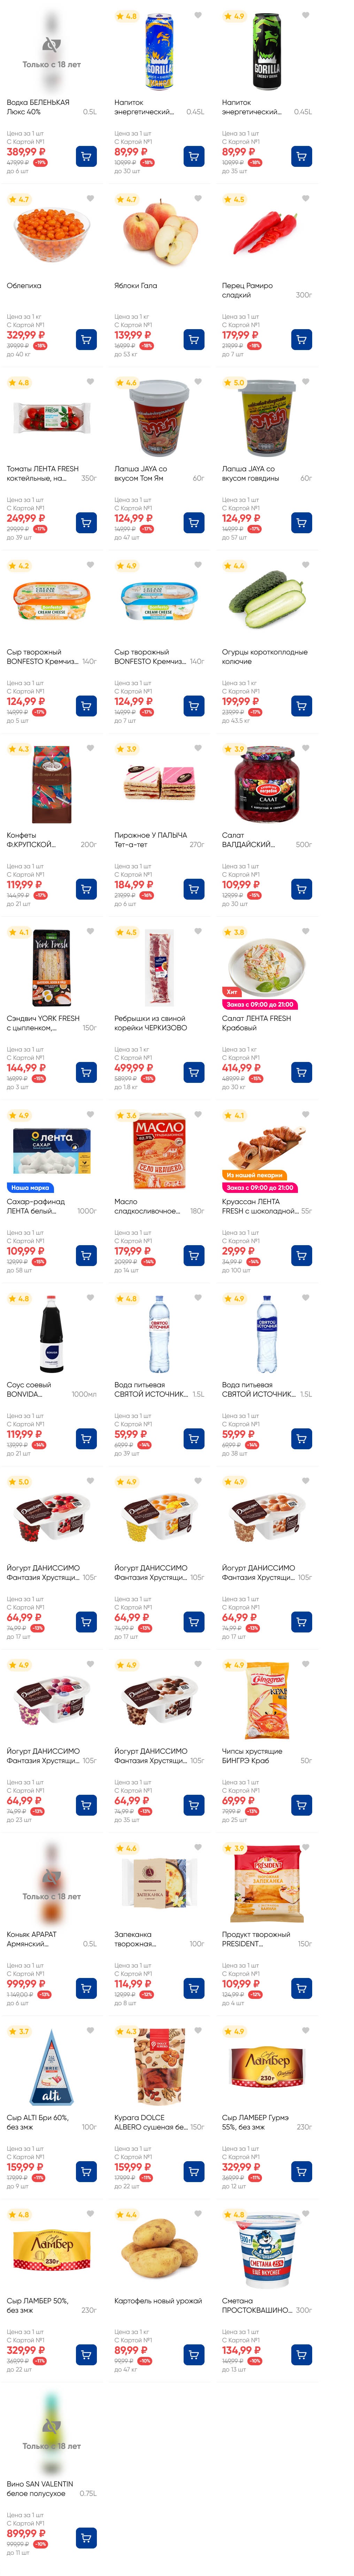Mark Пирожное У ПАЛЫЧА as favorite

[198, 748]
